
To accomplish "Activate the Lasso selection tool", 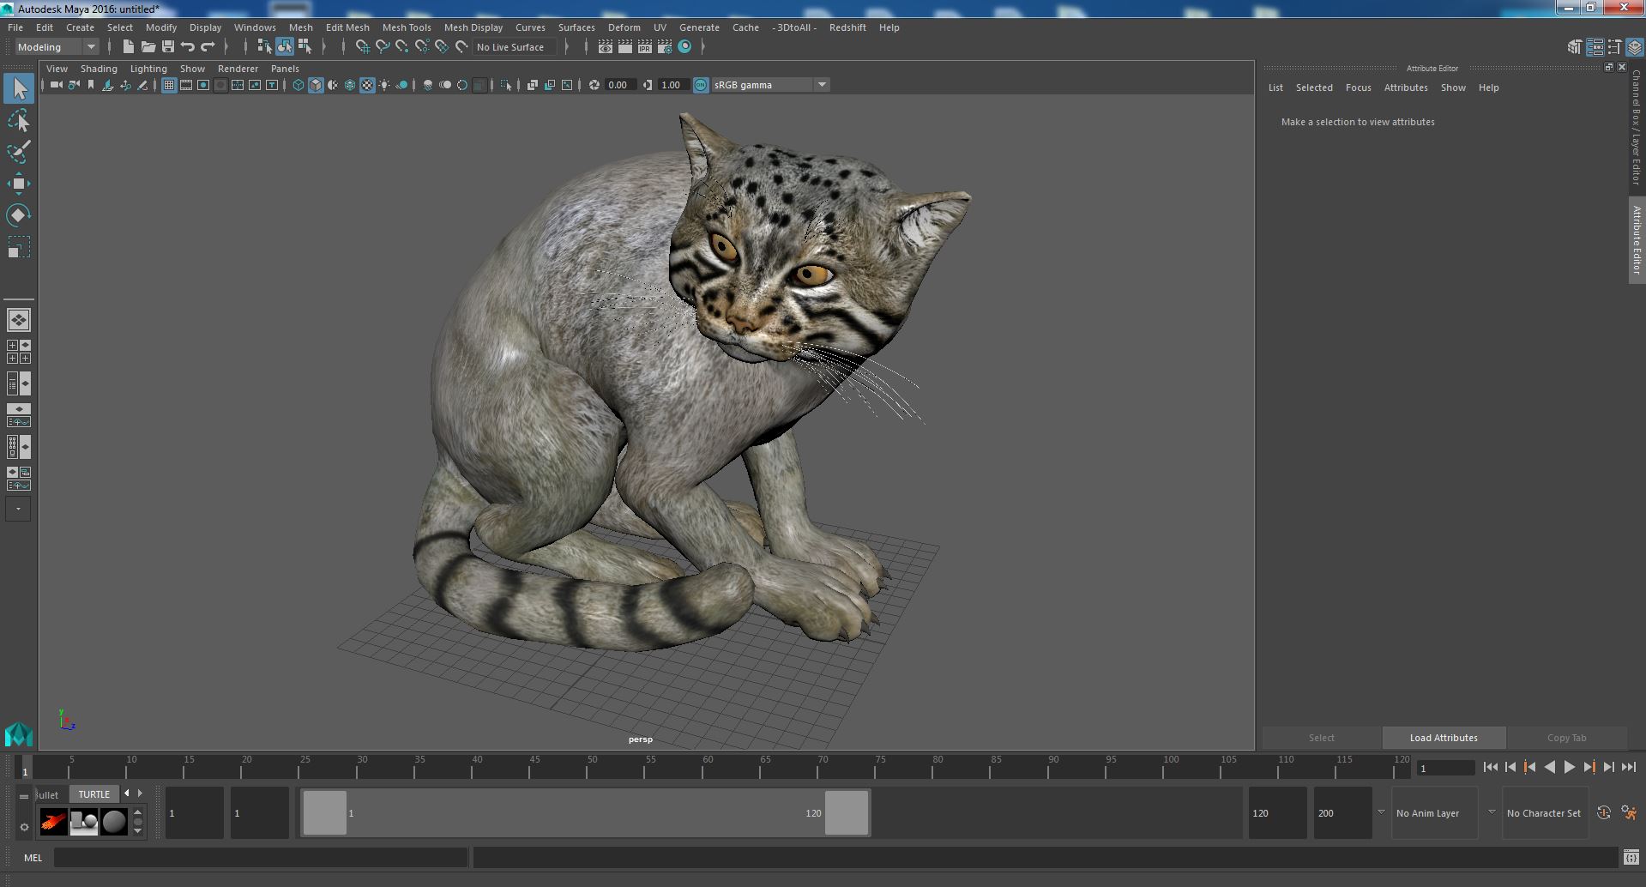I will click(x=19, y=121).
